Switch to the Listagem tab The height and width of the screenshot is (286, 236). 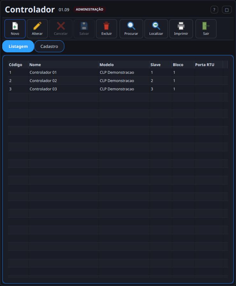tap(18, 46)
